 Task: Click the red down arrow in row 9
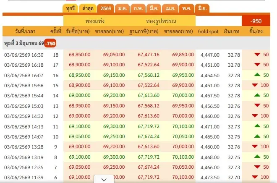coord(255,146)
